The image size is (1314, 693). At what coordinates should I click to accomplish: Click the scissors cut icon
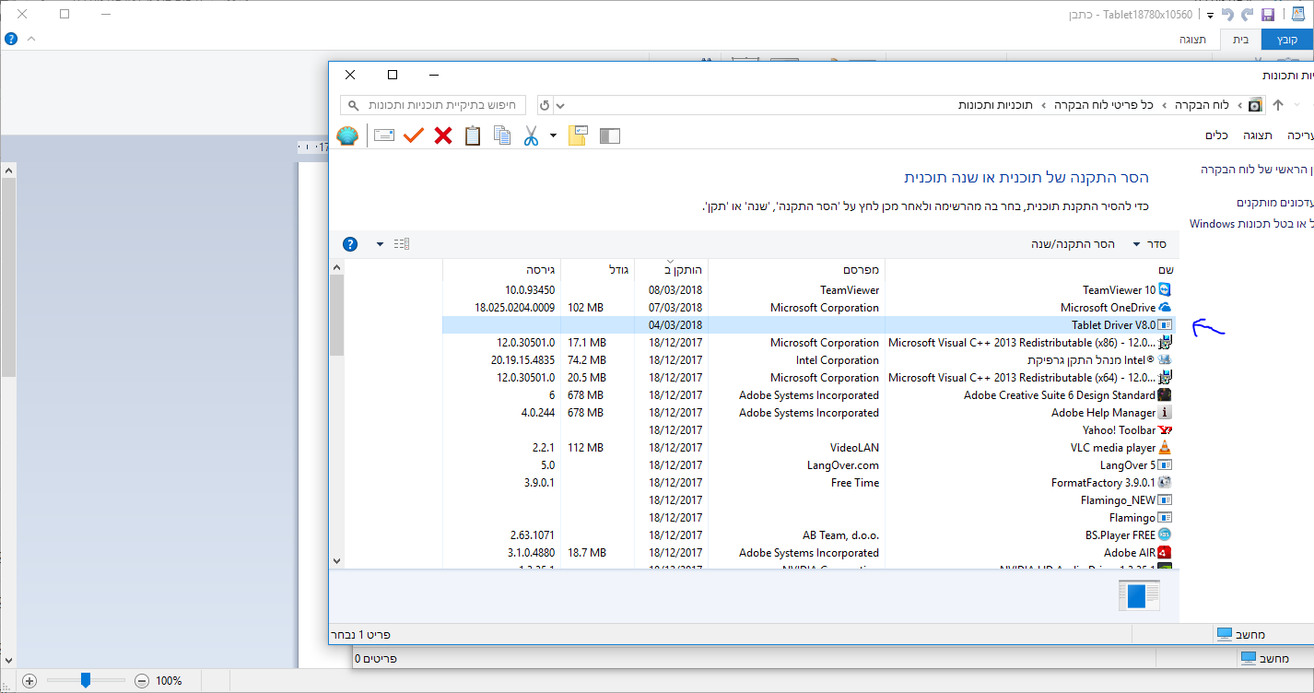tap(531, 135)
